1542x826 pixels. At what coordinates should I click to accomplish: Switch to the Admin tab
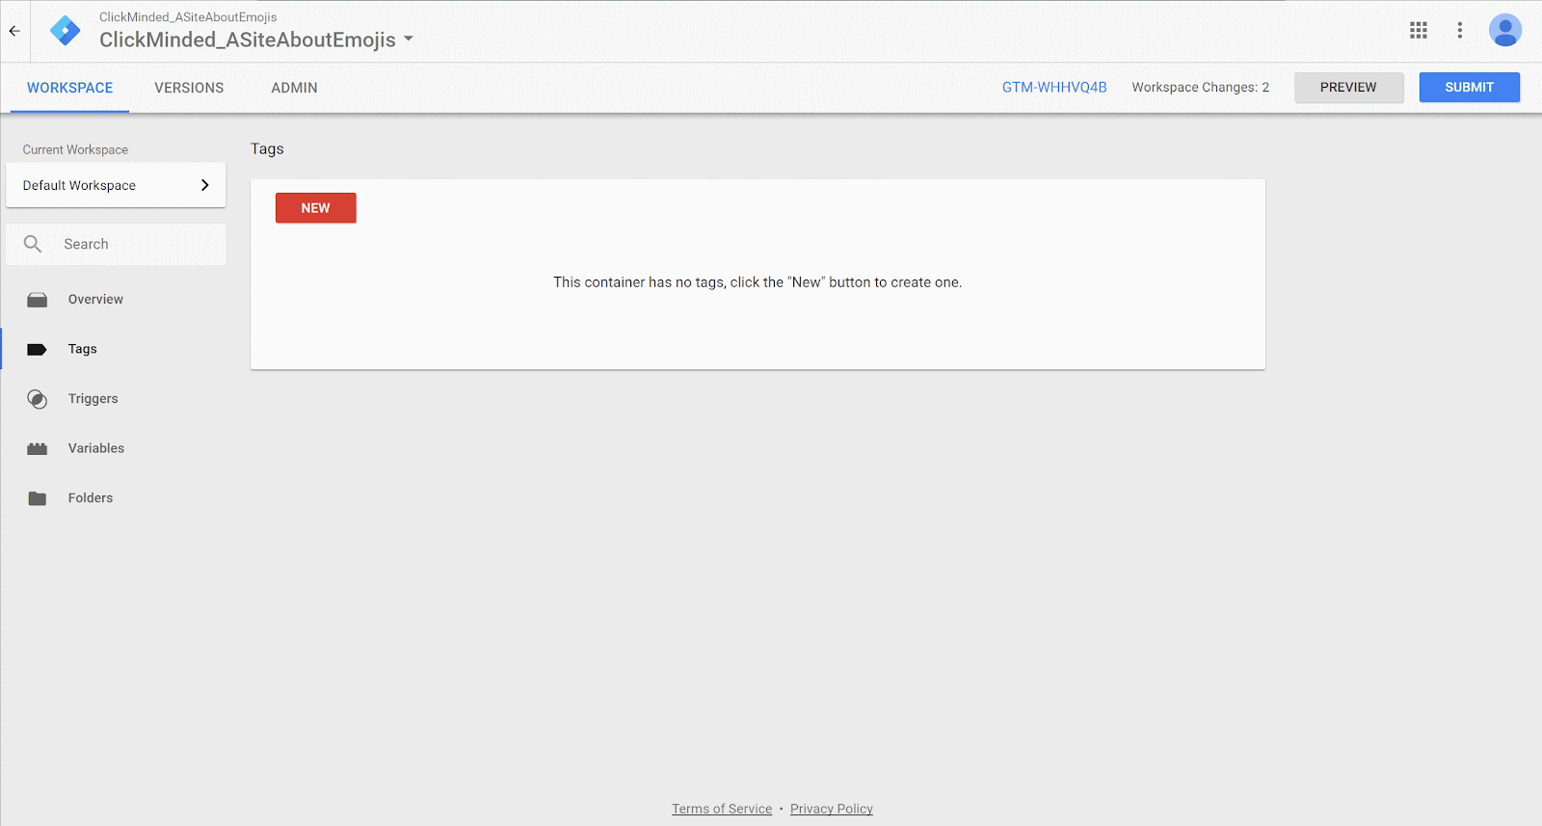294,88
